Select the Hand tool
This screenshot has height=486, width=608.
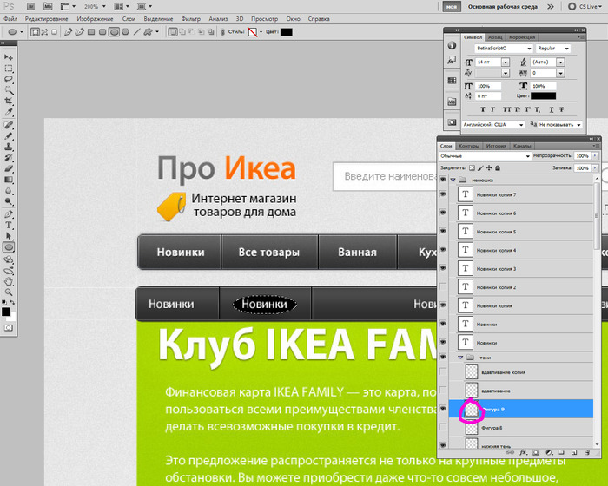tap(9, 282)
